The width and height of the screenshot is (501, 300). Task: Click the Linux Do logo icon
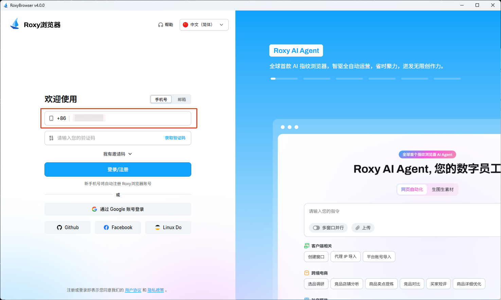158,227
